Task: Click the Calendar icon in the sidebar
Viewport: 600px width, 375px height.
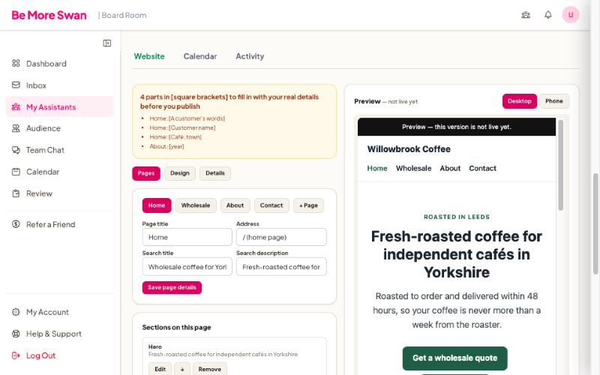Action: 16,172
